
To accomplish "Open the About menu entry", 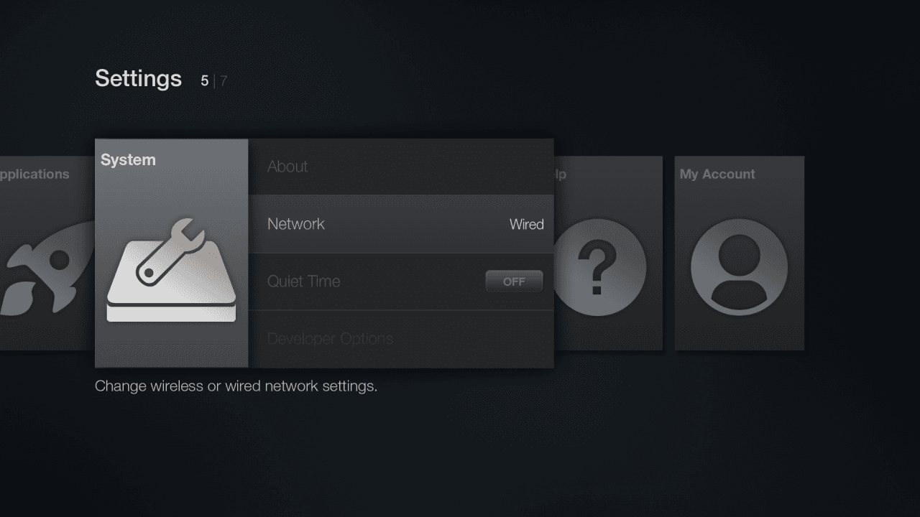I will point(287,167).
